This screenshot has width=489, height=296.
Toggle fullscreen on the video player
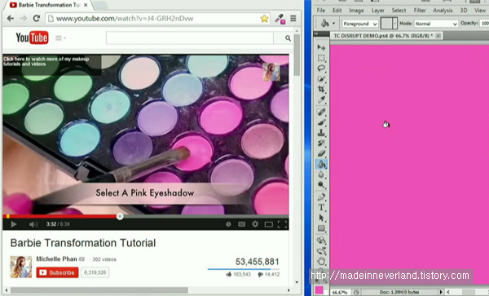click(x=282, y=224)
